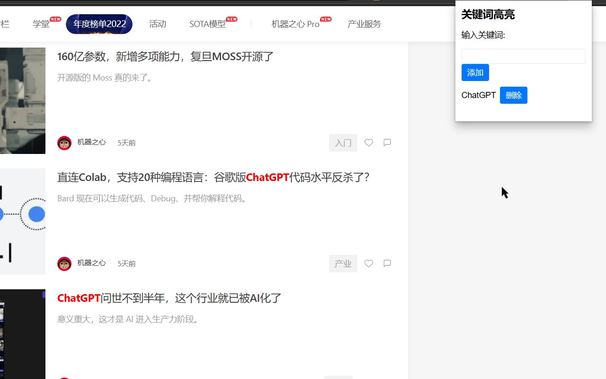Image resolution: width=606 pixels, height=379 pixels.
Task: Click the 5天前 timestamp under MOSS article
Action: 126,143
